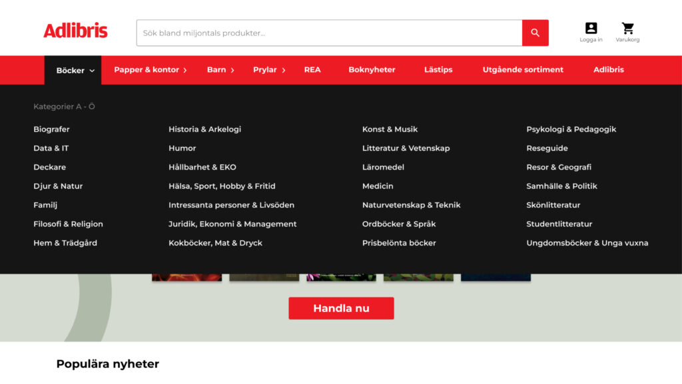Focus the product search field
The image size is (682, 384).
click(x=329, y=33)
